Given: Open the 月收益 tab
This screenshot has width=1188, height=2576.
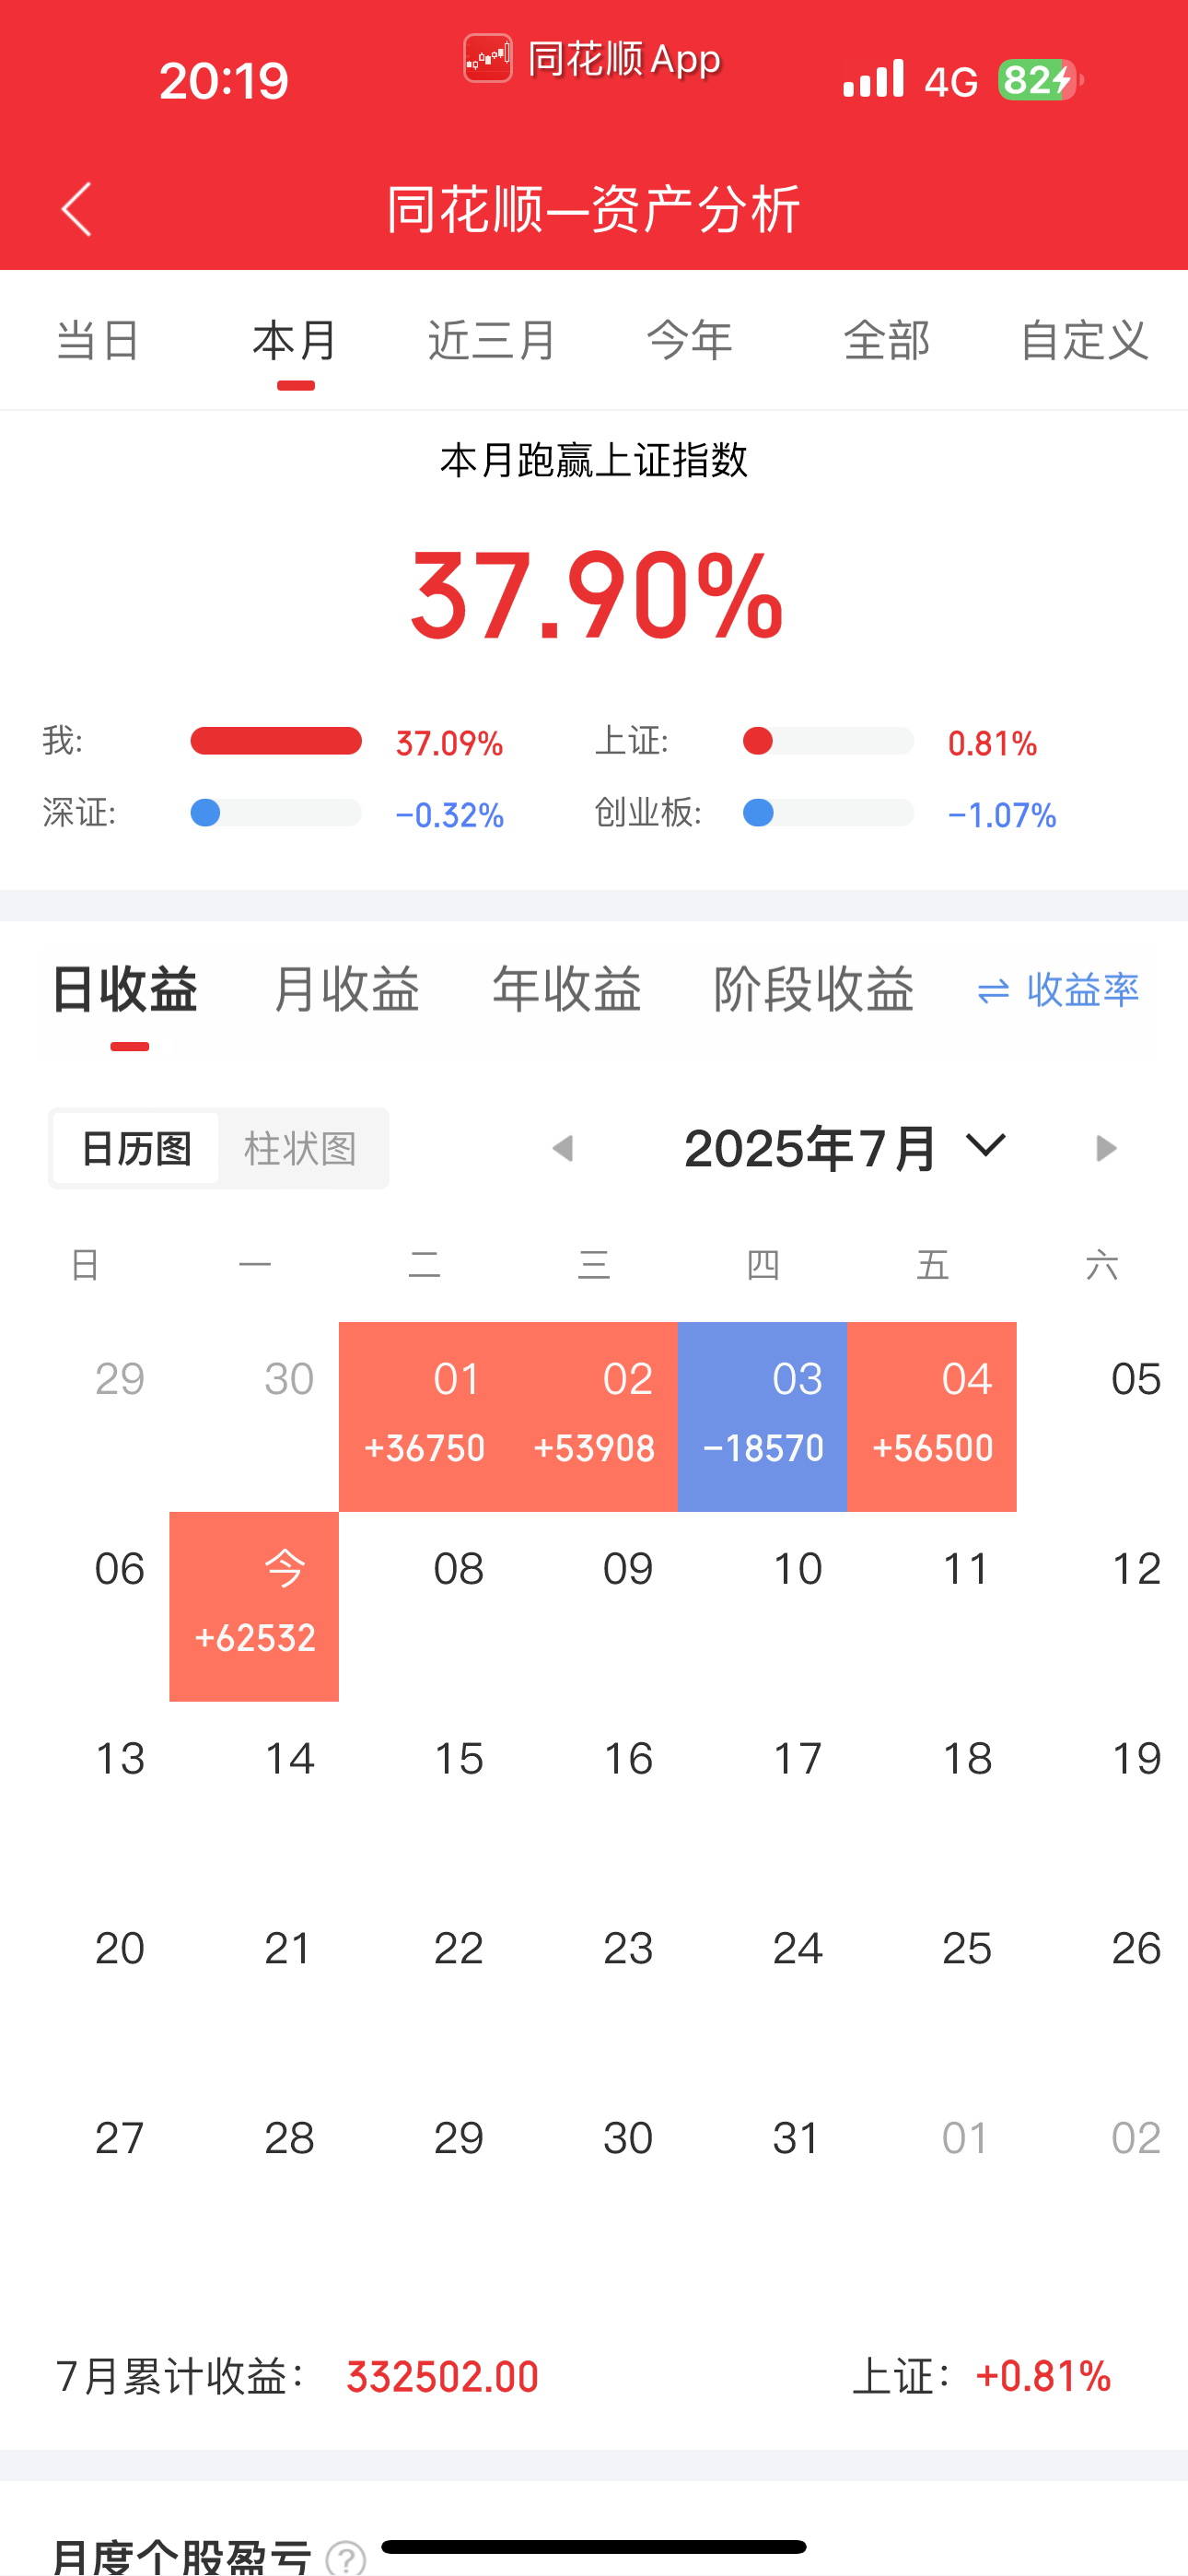Looking at the screenshot, I should coord(346,990).
